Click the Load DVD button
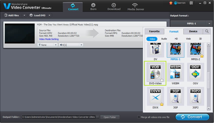This screenshot has width=214, height=123. click(38, 15)
